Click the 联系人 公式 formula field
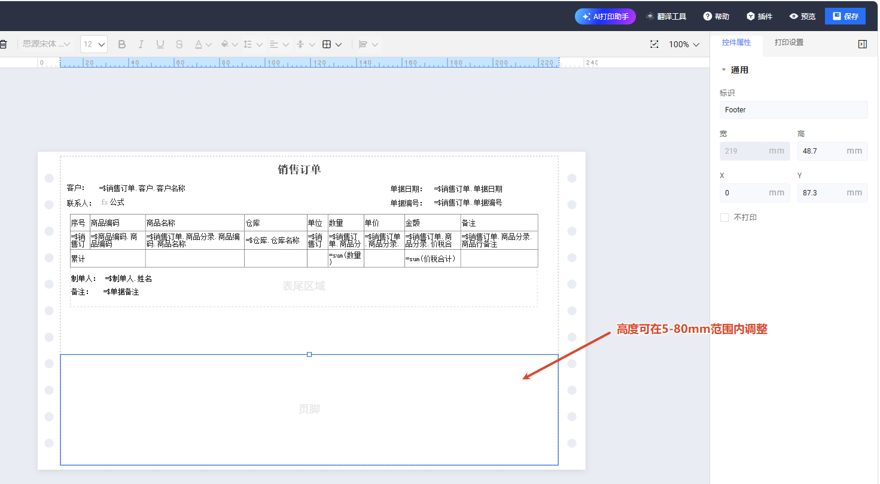This screenshot has width=880, height=484. click(112, 203)
